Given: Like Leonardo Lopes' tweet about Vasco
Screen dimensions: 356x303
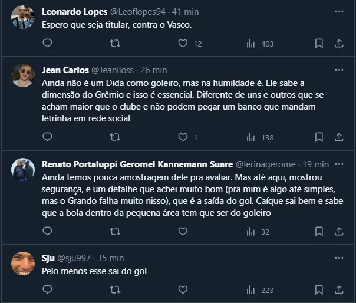Looking at the screenshot, I should [x=183, y=43].
